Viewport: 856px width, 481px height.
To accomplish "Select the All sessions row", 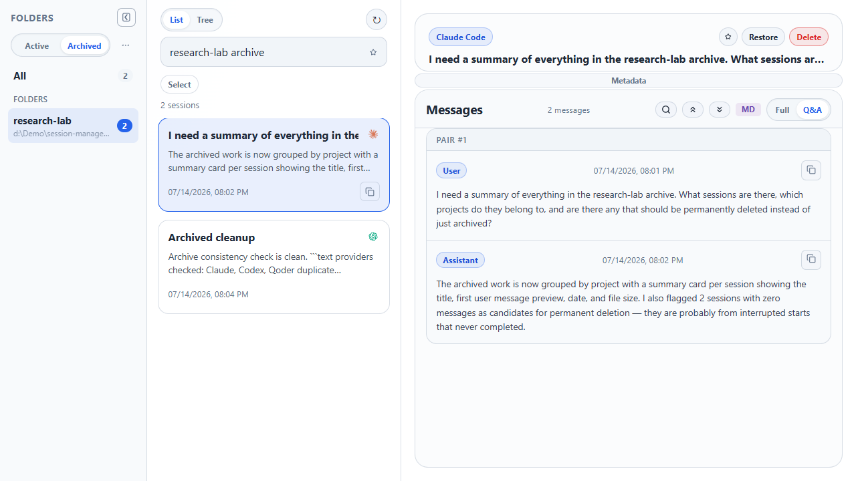I will (73, 76).
